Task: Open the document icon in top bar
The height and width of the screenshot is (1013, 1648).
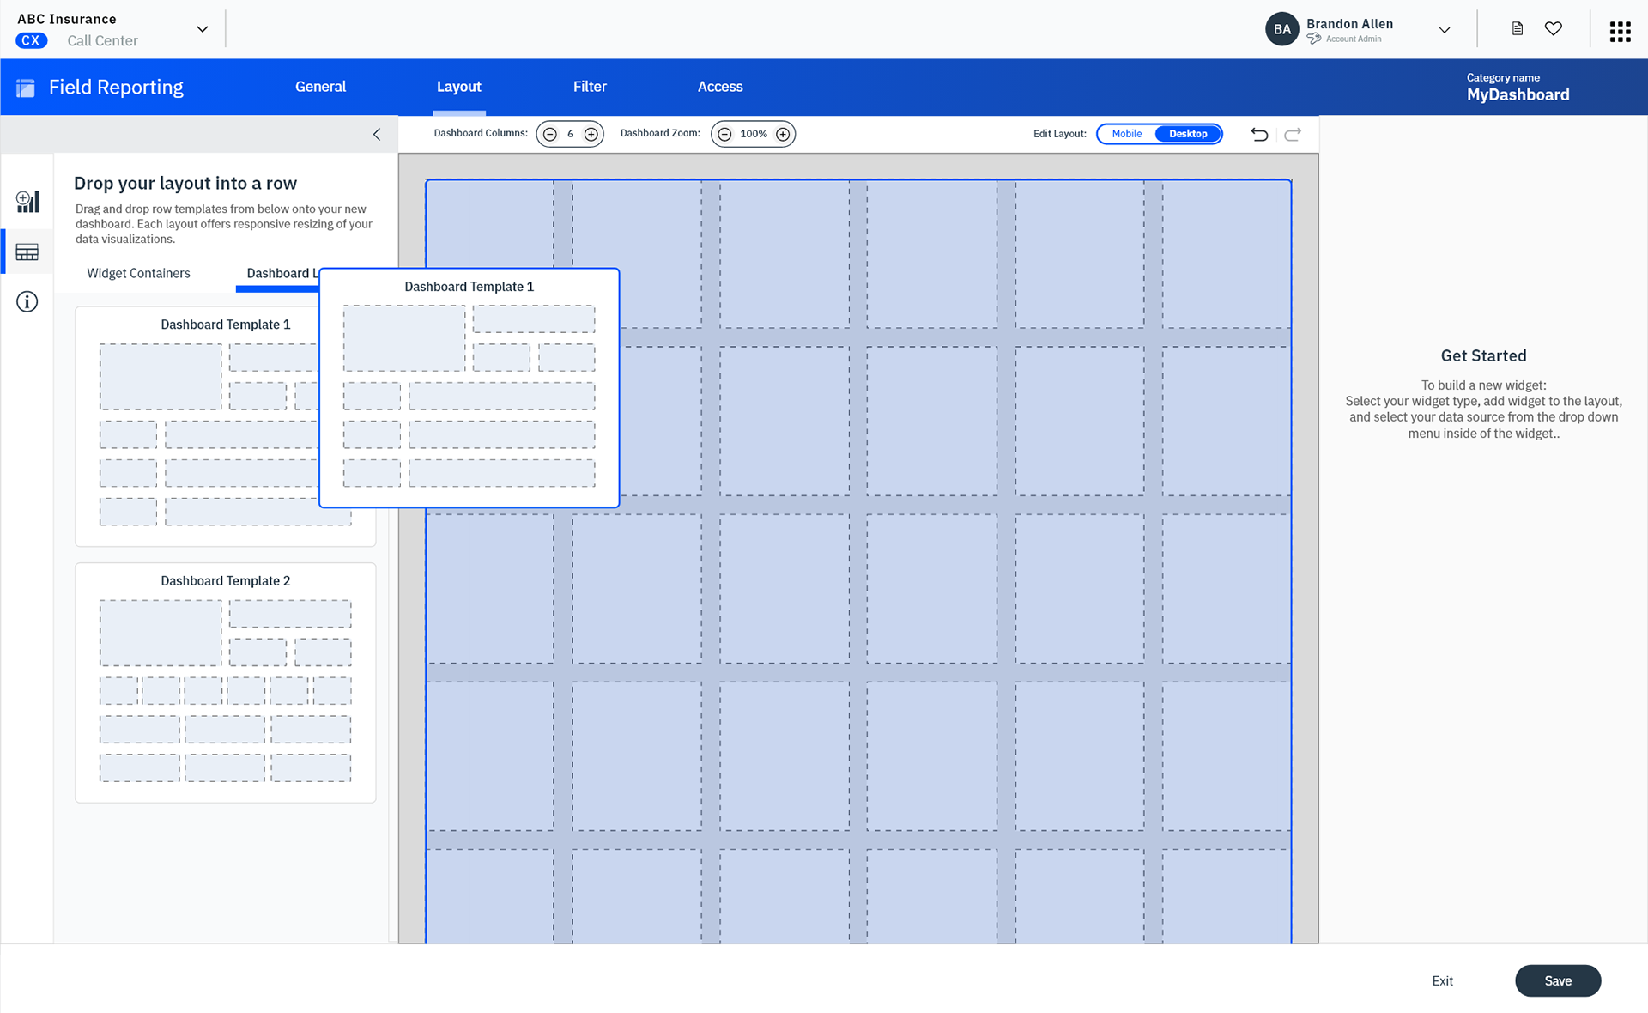Action: click(x=1518, y=29)
